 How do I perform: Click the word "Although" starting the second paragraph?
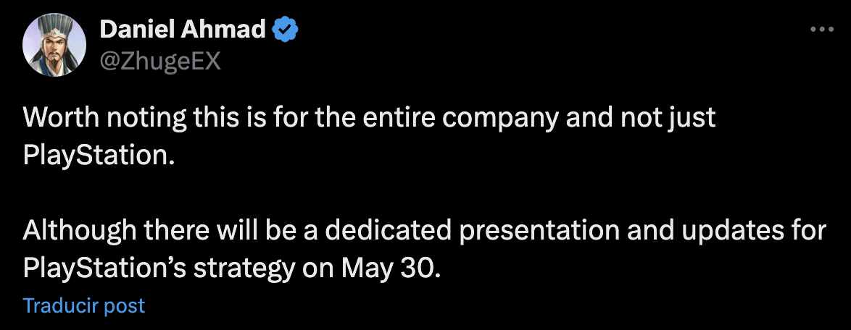[79, 231]
